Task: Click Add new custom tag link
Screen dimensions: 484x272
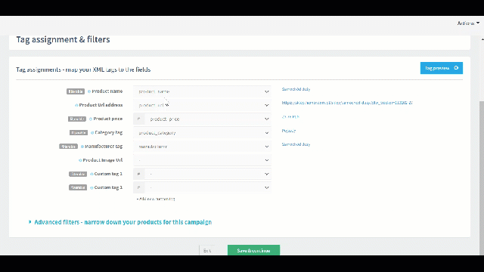Action: (156, 199)
